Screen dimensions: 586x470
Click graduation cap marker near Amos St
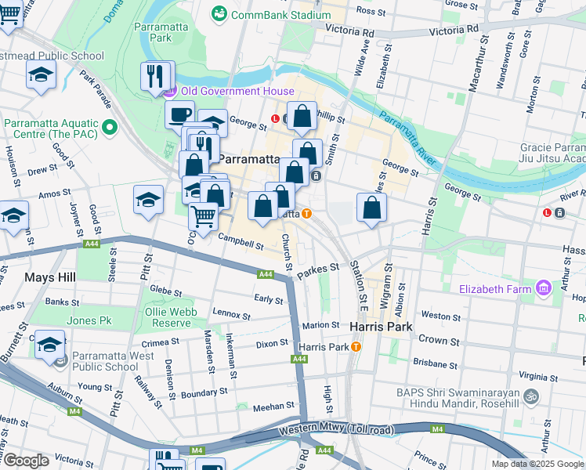click(148, 199)
